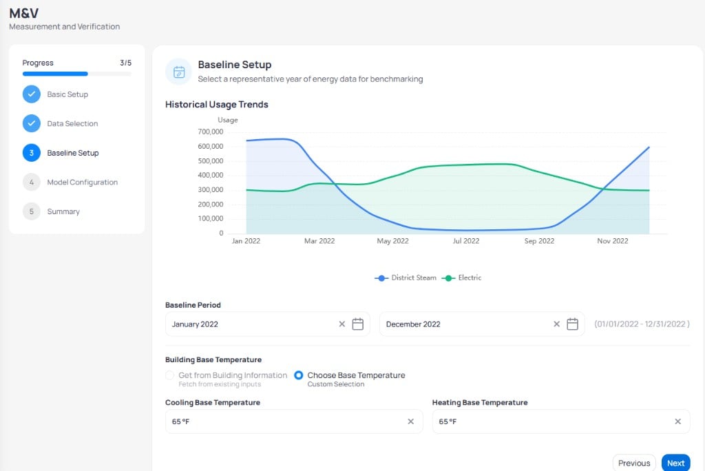The image size is (705, 471).
Task: Click the Previous button
Action: point(634,463)
